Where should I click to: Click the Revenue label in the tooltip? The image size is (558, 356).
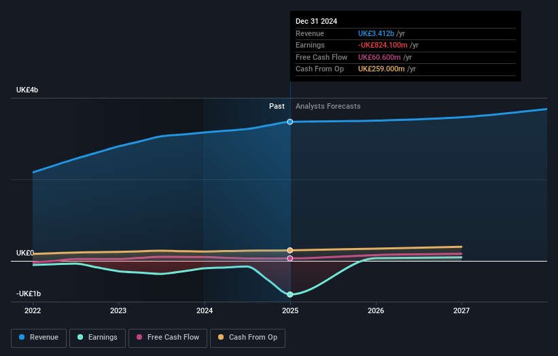point(310,33)
